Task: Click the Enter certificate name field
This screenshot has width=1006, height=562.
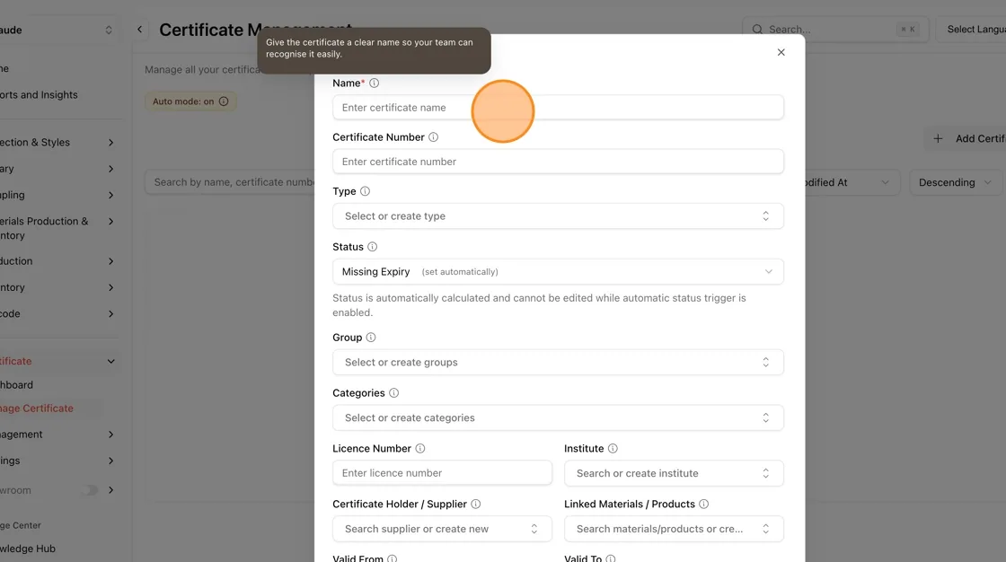Action: tap(558, 108)
